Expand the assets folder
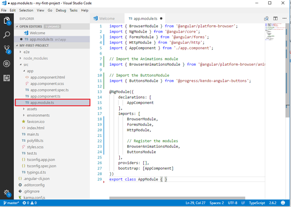 coord(32,109)
